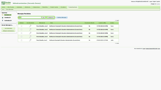
Task: Click inside the message search input field
Action: coord(31,17)
